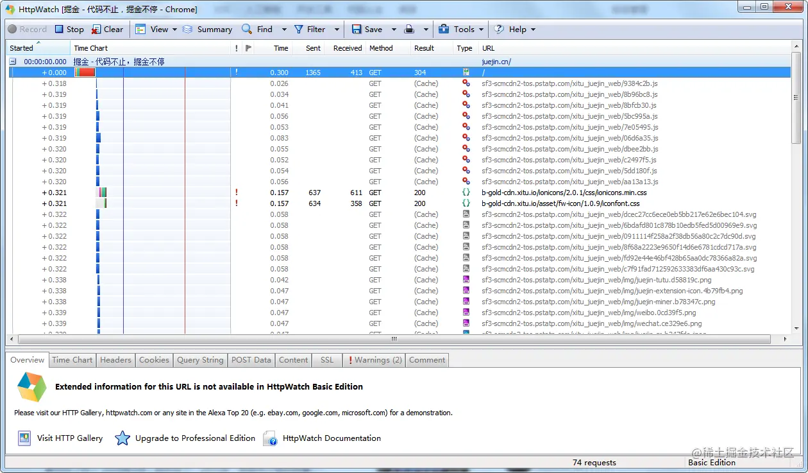Open the Find dropdown arrow
808x473 pixels.
[284, 29]
